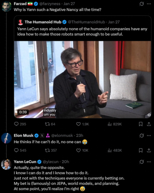Play the Yann LeCun interview video
The image size is (154, 193).
[x=82, y=79]
